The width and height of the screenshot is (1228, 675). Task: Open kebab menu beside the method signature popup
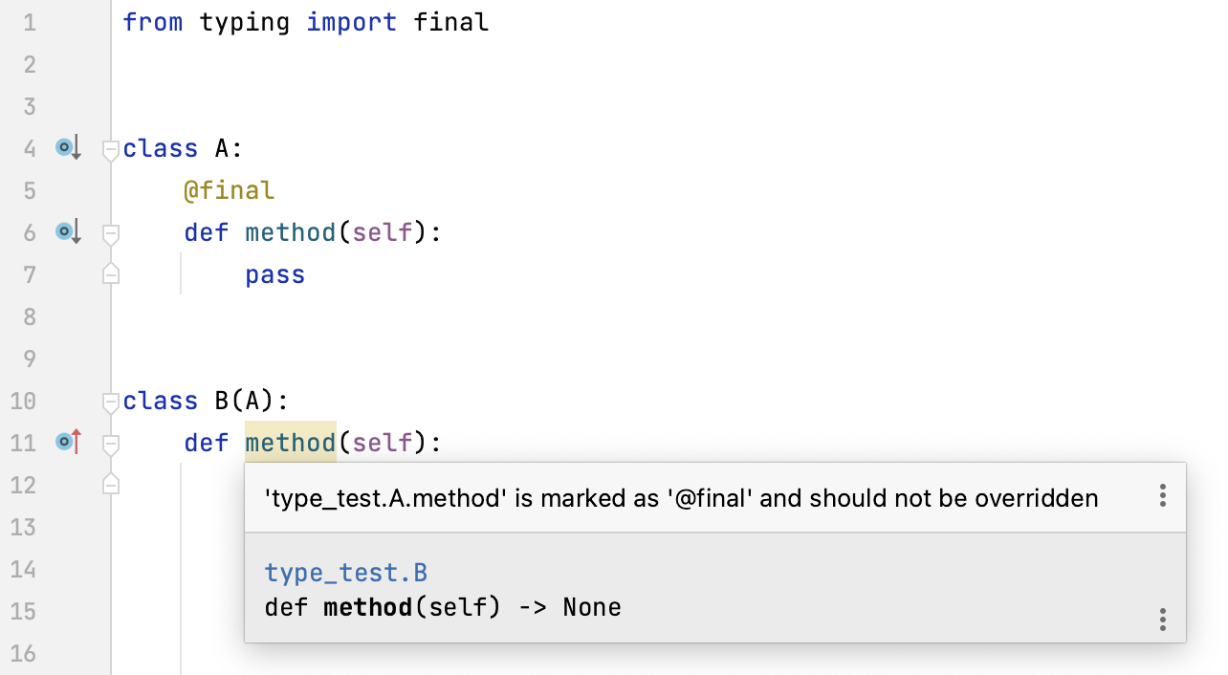pyautogui.click(x=1163, y=620)
